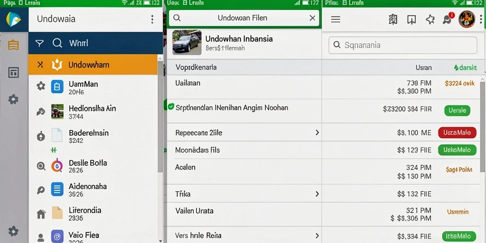
Task: Click the green Uersie button
Action: point(457,110)
